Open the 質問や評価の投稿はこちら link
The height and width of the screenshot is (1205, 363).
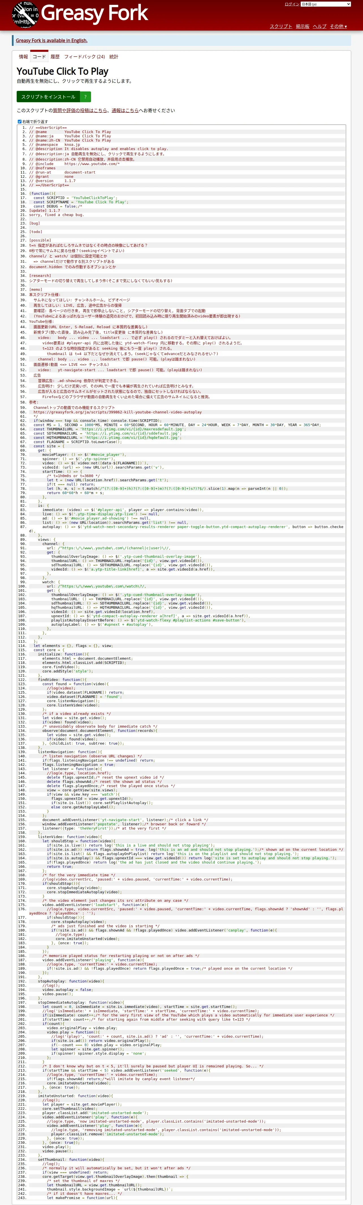coord(80,110)
